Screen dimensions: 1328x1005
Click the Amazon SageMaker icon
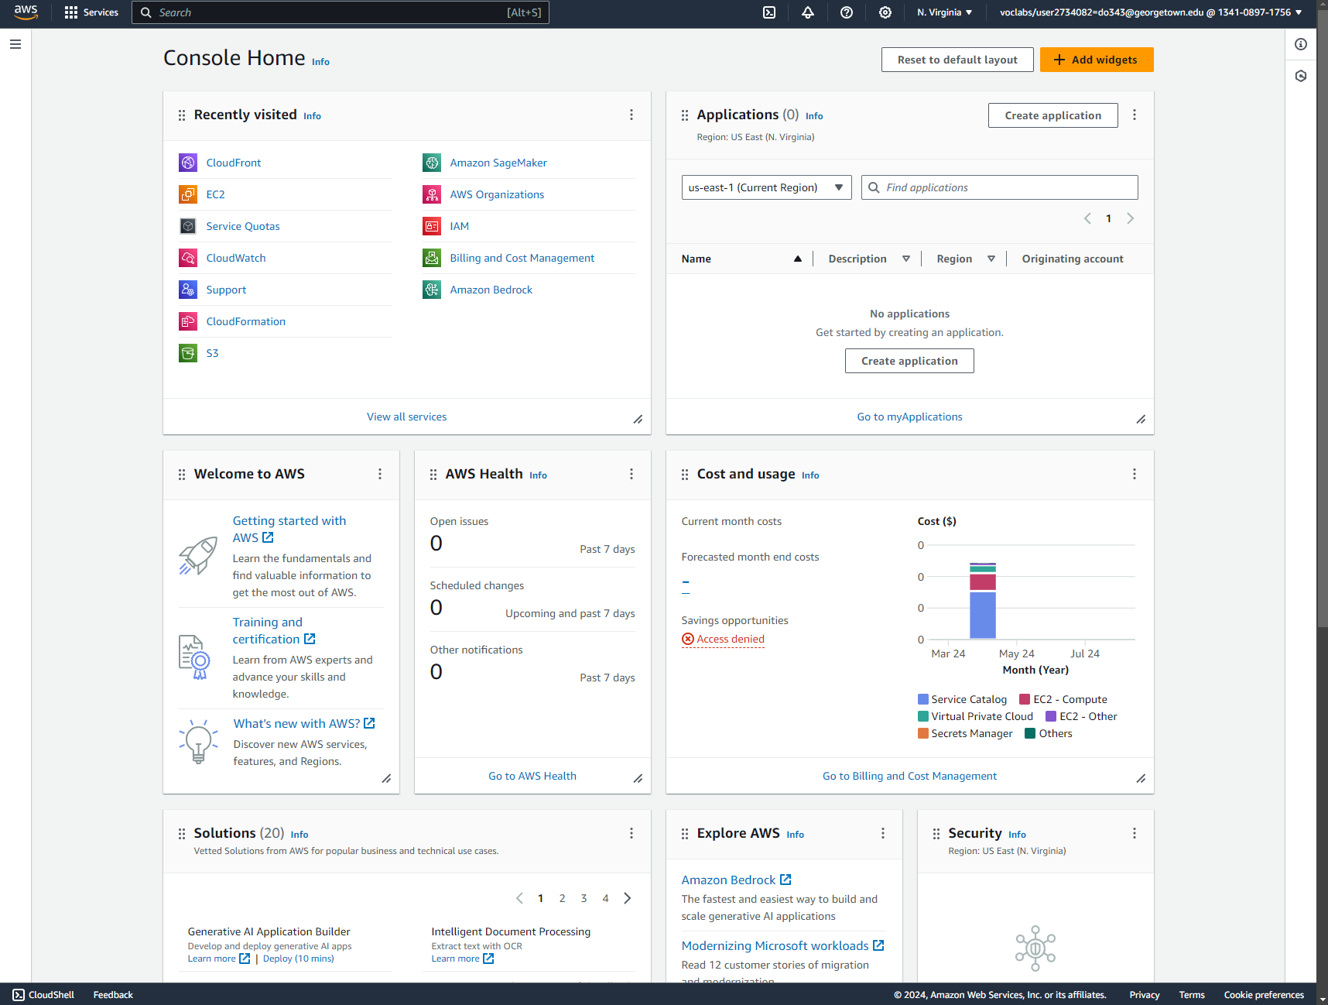[x=432, y=163]
